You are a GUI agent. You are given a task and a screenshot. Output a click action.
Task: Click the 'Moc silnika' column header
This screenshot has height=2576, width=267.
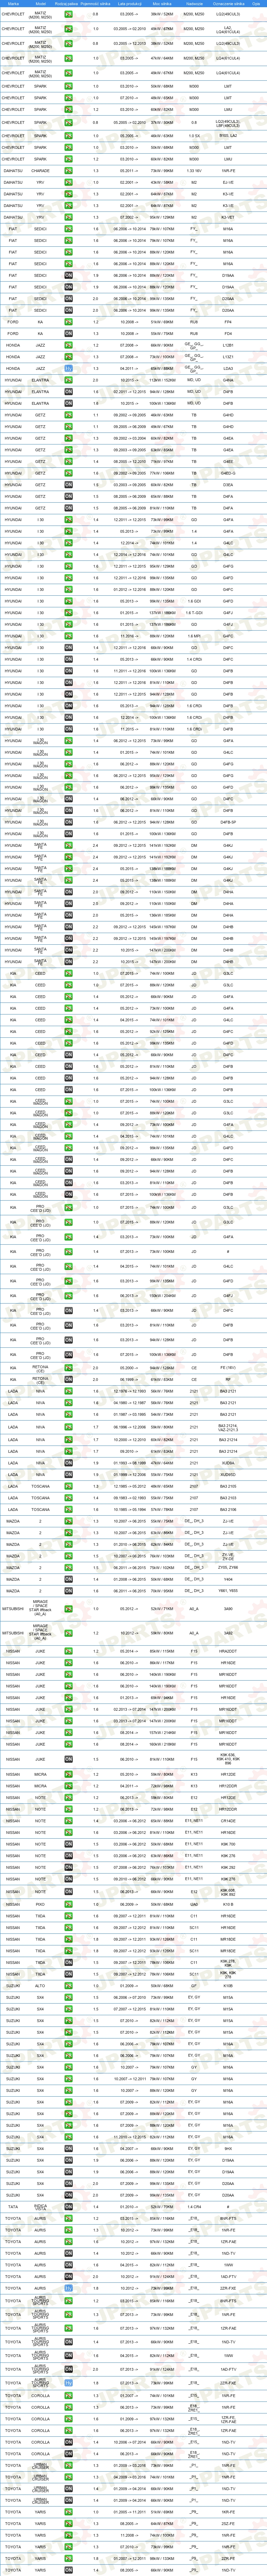[163, 4]
